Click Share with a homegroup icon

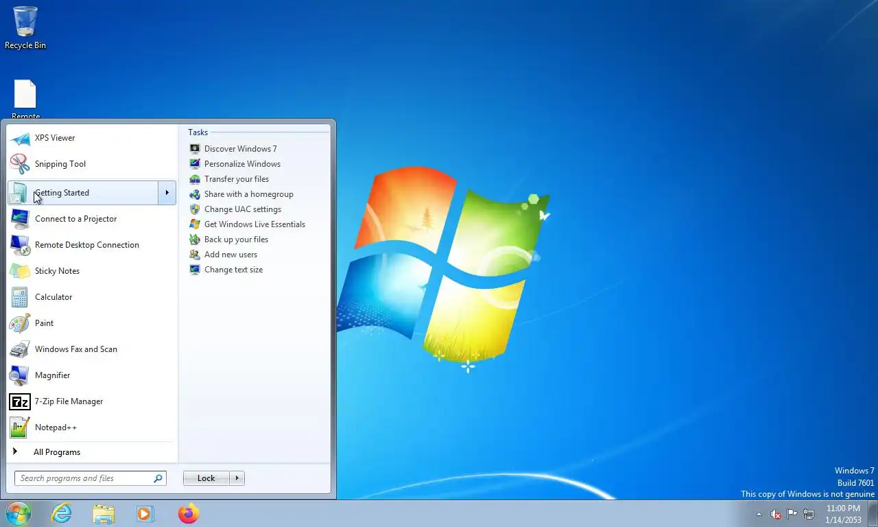pyautogui.click(x=195, y=194)
